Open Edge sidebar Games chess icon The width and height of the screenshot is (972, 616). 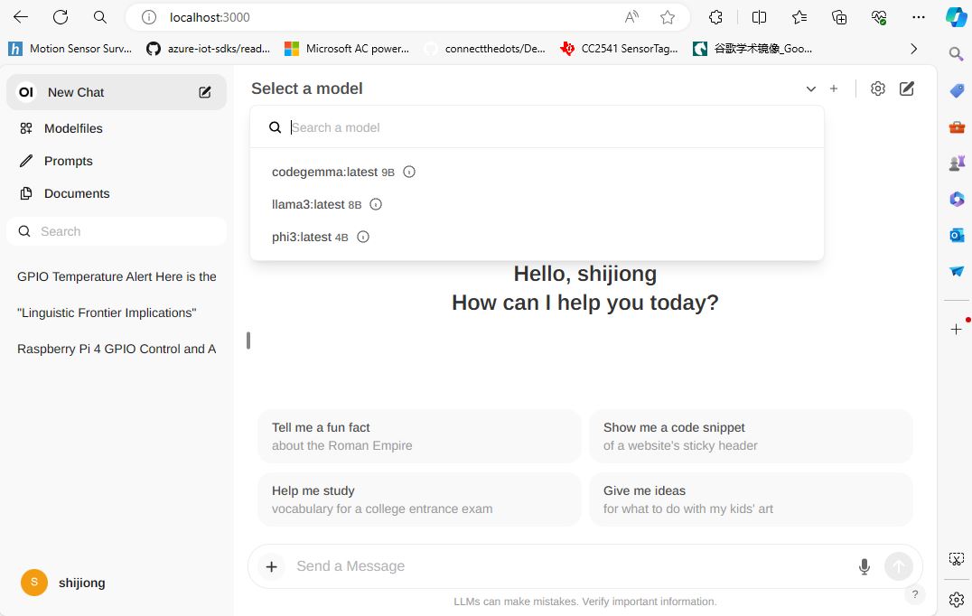[957, 163]
